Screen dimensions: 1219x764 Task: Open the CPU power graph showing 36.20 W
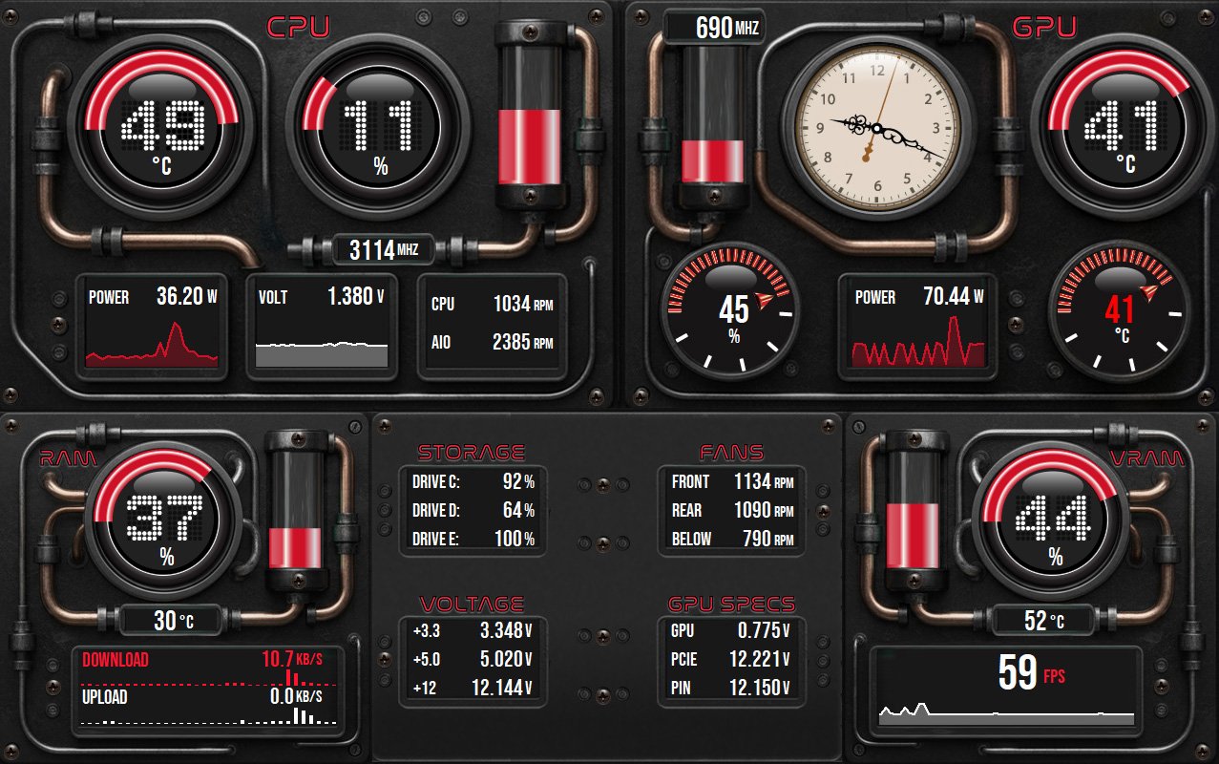[153, 328]
